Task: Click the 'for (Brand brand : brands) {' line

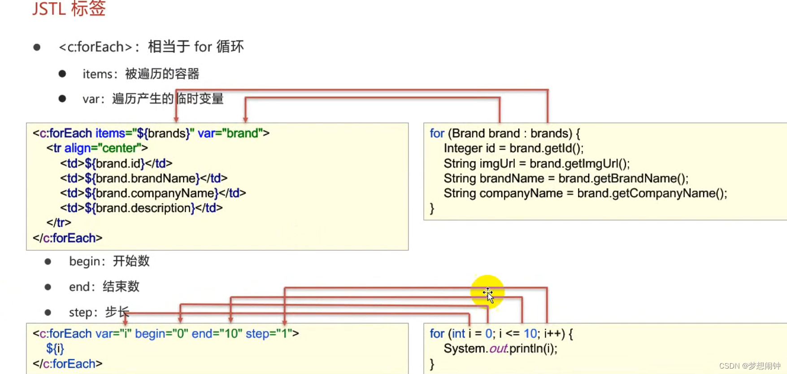Action: [505, 133]
